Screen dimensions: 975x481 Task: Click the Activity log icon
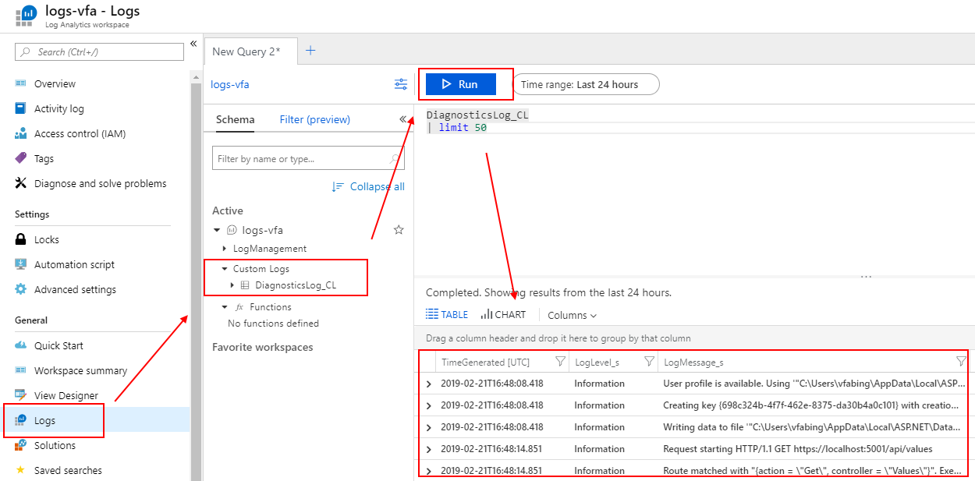click(21, 108)
